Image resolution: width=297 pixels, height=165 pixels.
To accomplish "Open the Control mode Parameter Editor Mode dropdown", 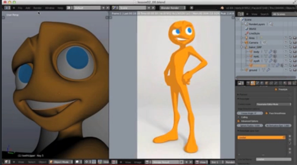I will point(274,104).
